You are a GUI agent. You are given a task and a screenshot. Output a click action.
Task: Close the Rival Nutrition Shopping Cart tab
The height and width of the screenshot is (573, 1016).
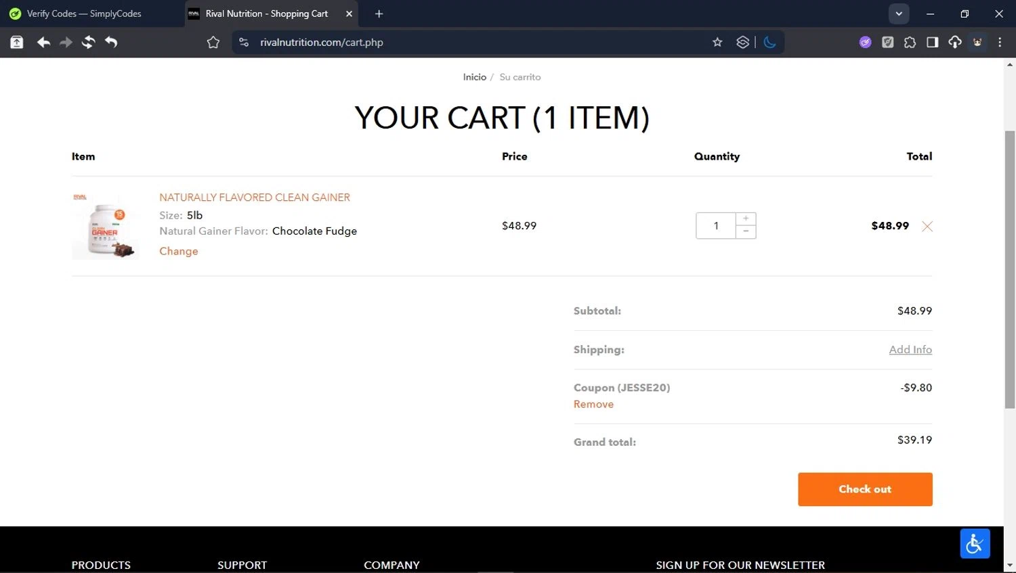[349, 14]
